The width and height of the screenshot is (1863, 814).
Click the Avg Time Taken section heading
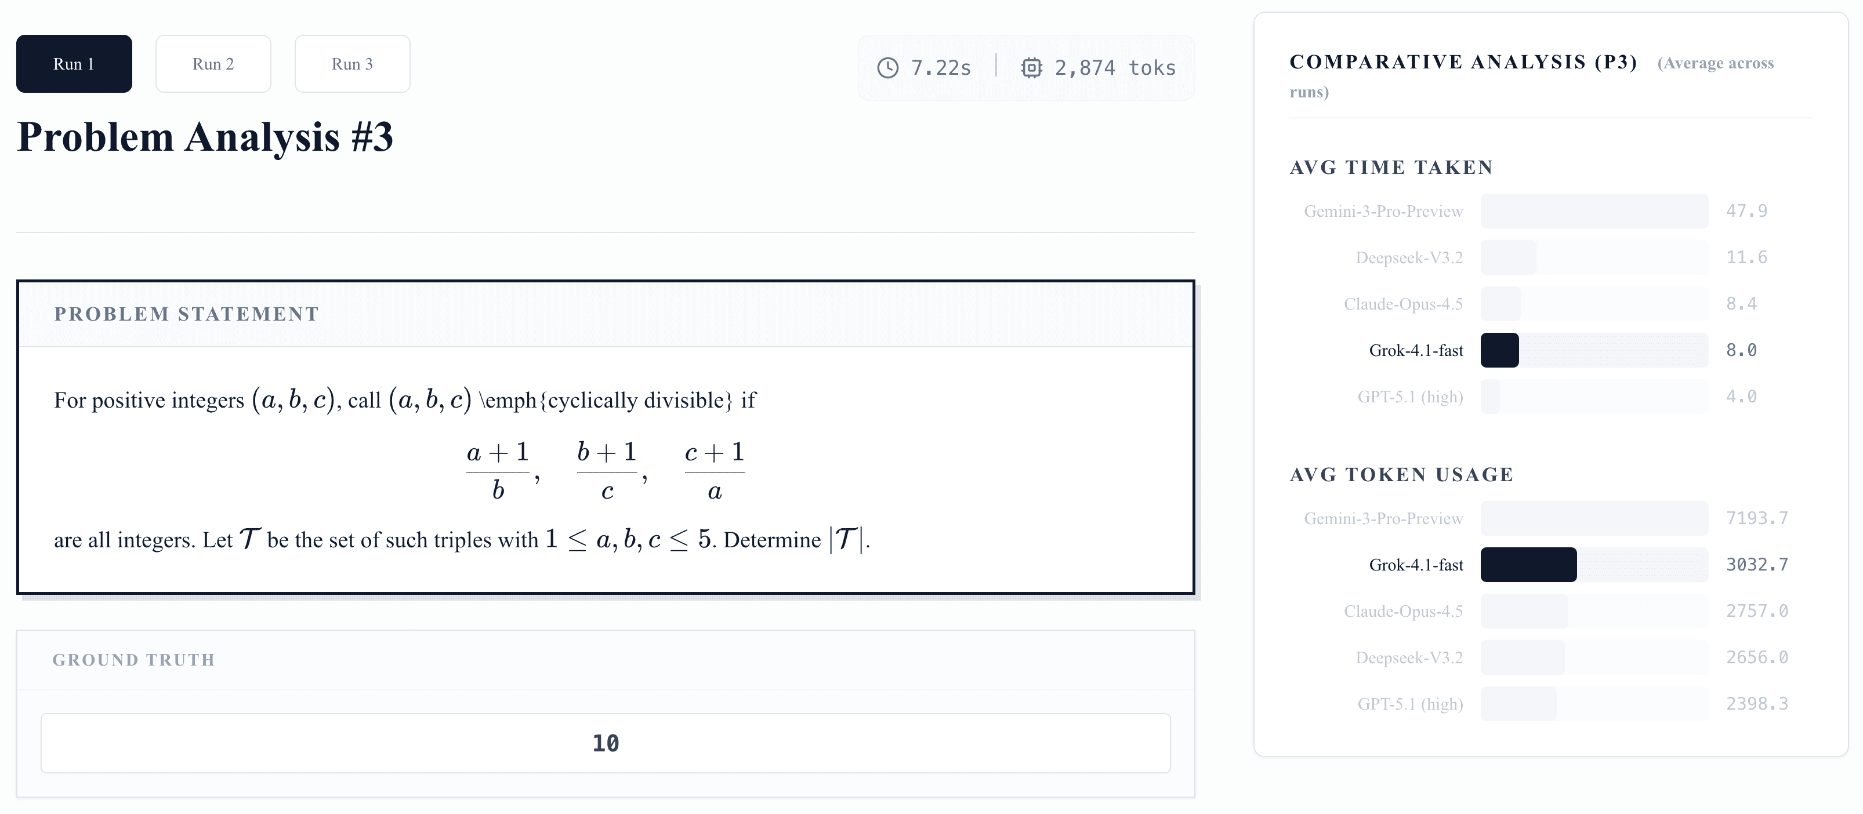tap(1391, 167)
